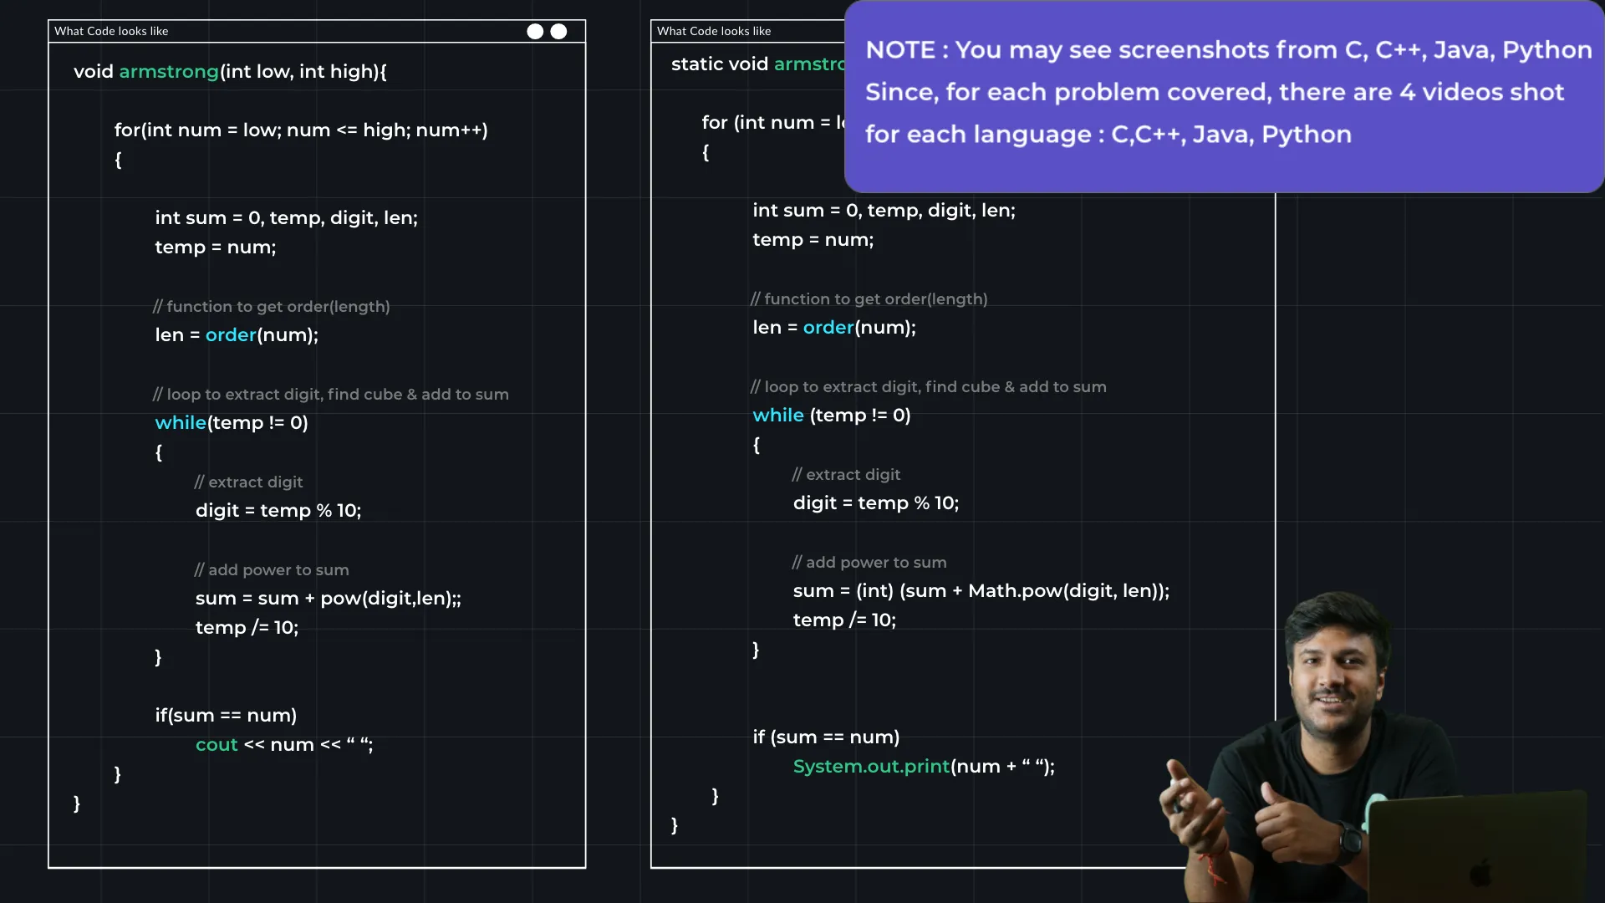Click the green 'armstrong' function name in left panel
Image resolution: width=1605 pixels, height=903 pixels.
(x=169, y=71)
